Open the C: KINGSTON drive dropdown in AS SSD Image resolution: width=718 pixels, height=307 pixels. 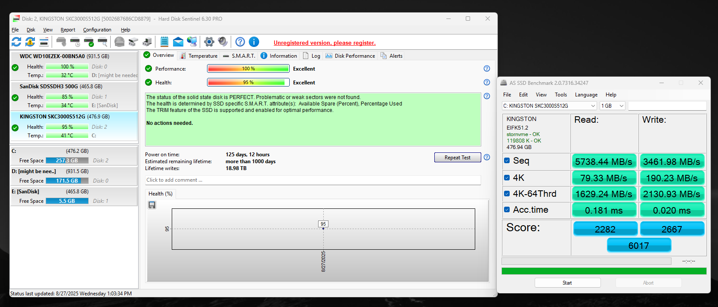pyautogui.click(x=550, y=105)
